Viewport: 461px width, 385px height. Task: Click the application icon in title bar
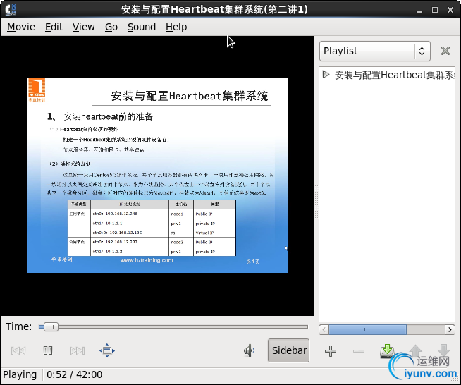11,9
